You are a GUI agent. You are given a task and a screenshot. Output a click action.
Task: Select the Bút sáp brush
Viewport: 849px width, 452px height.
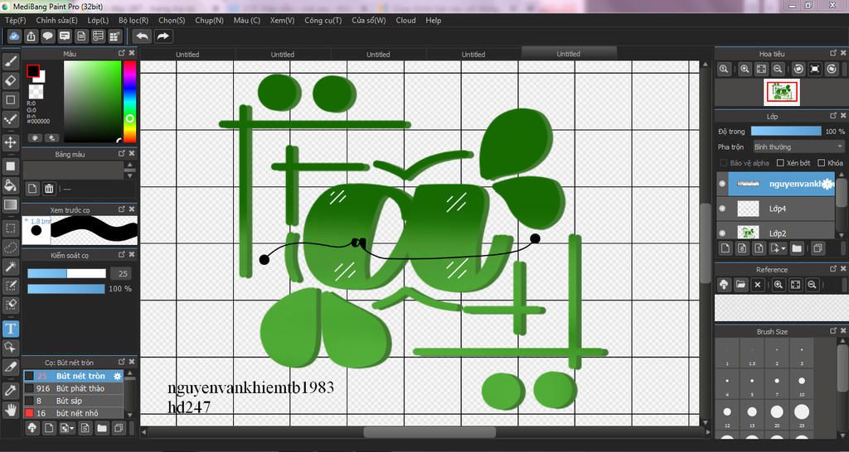click(x=73, y=402)
